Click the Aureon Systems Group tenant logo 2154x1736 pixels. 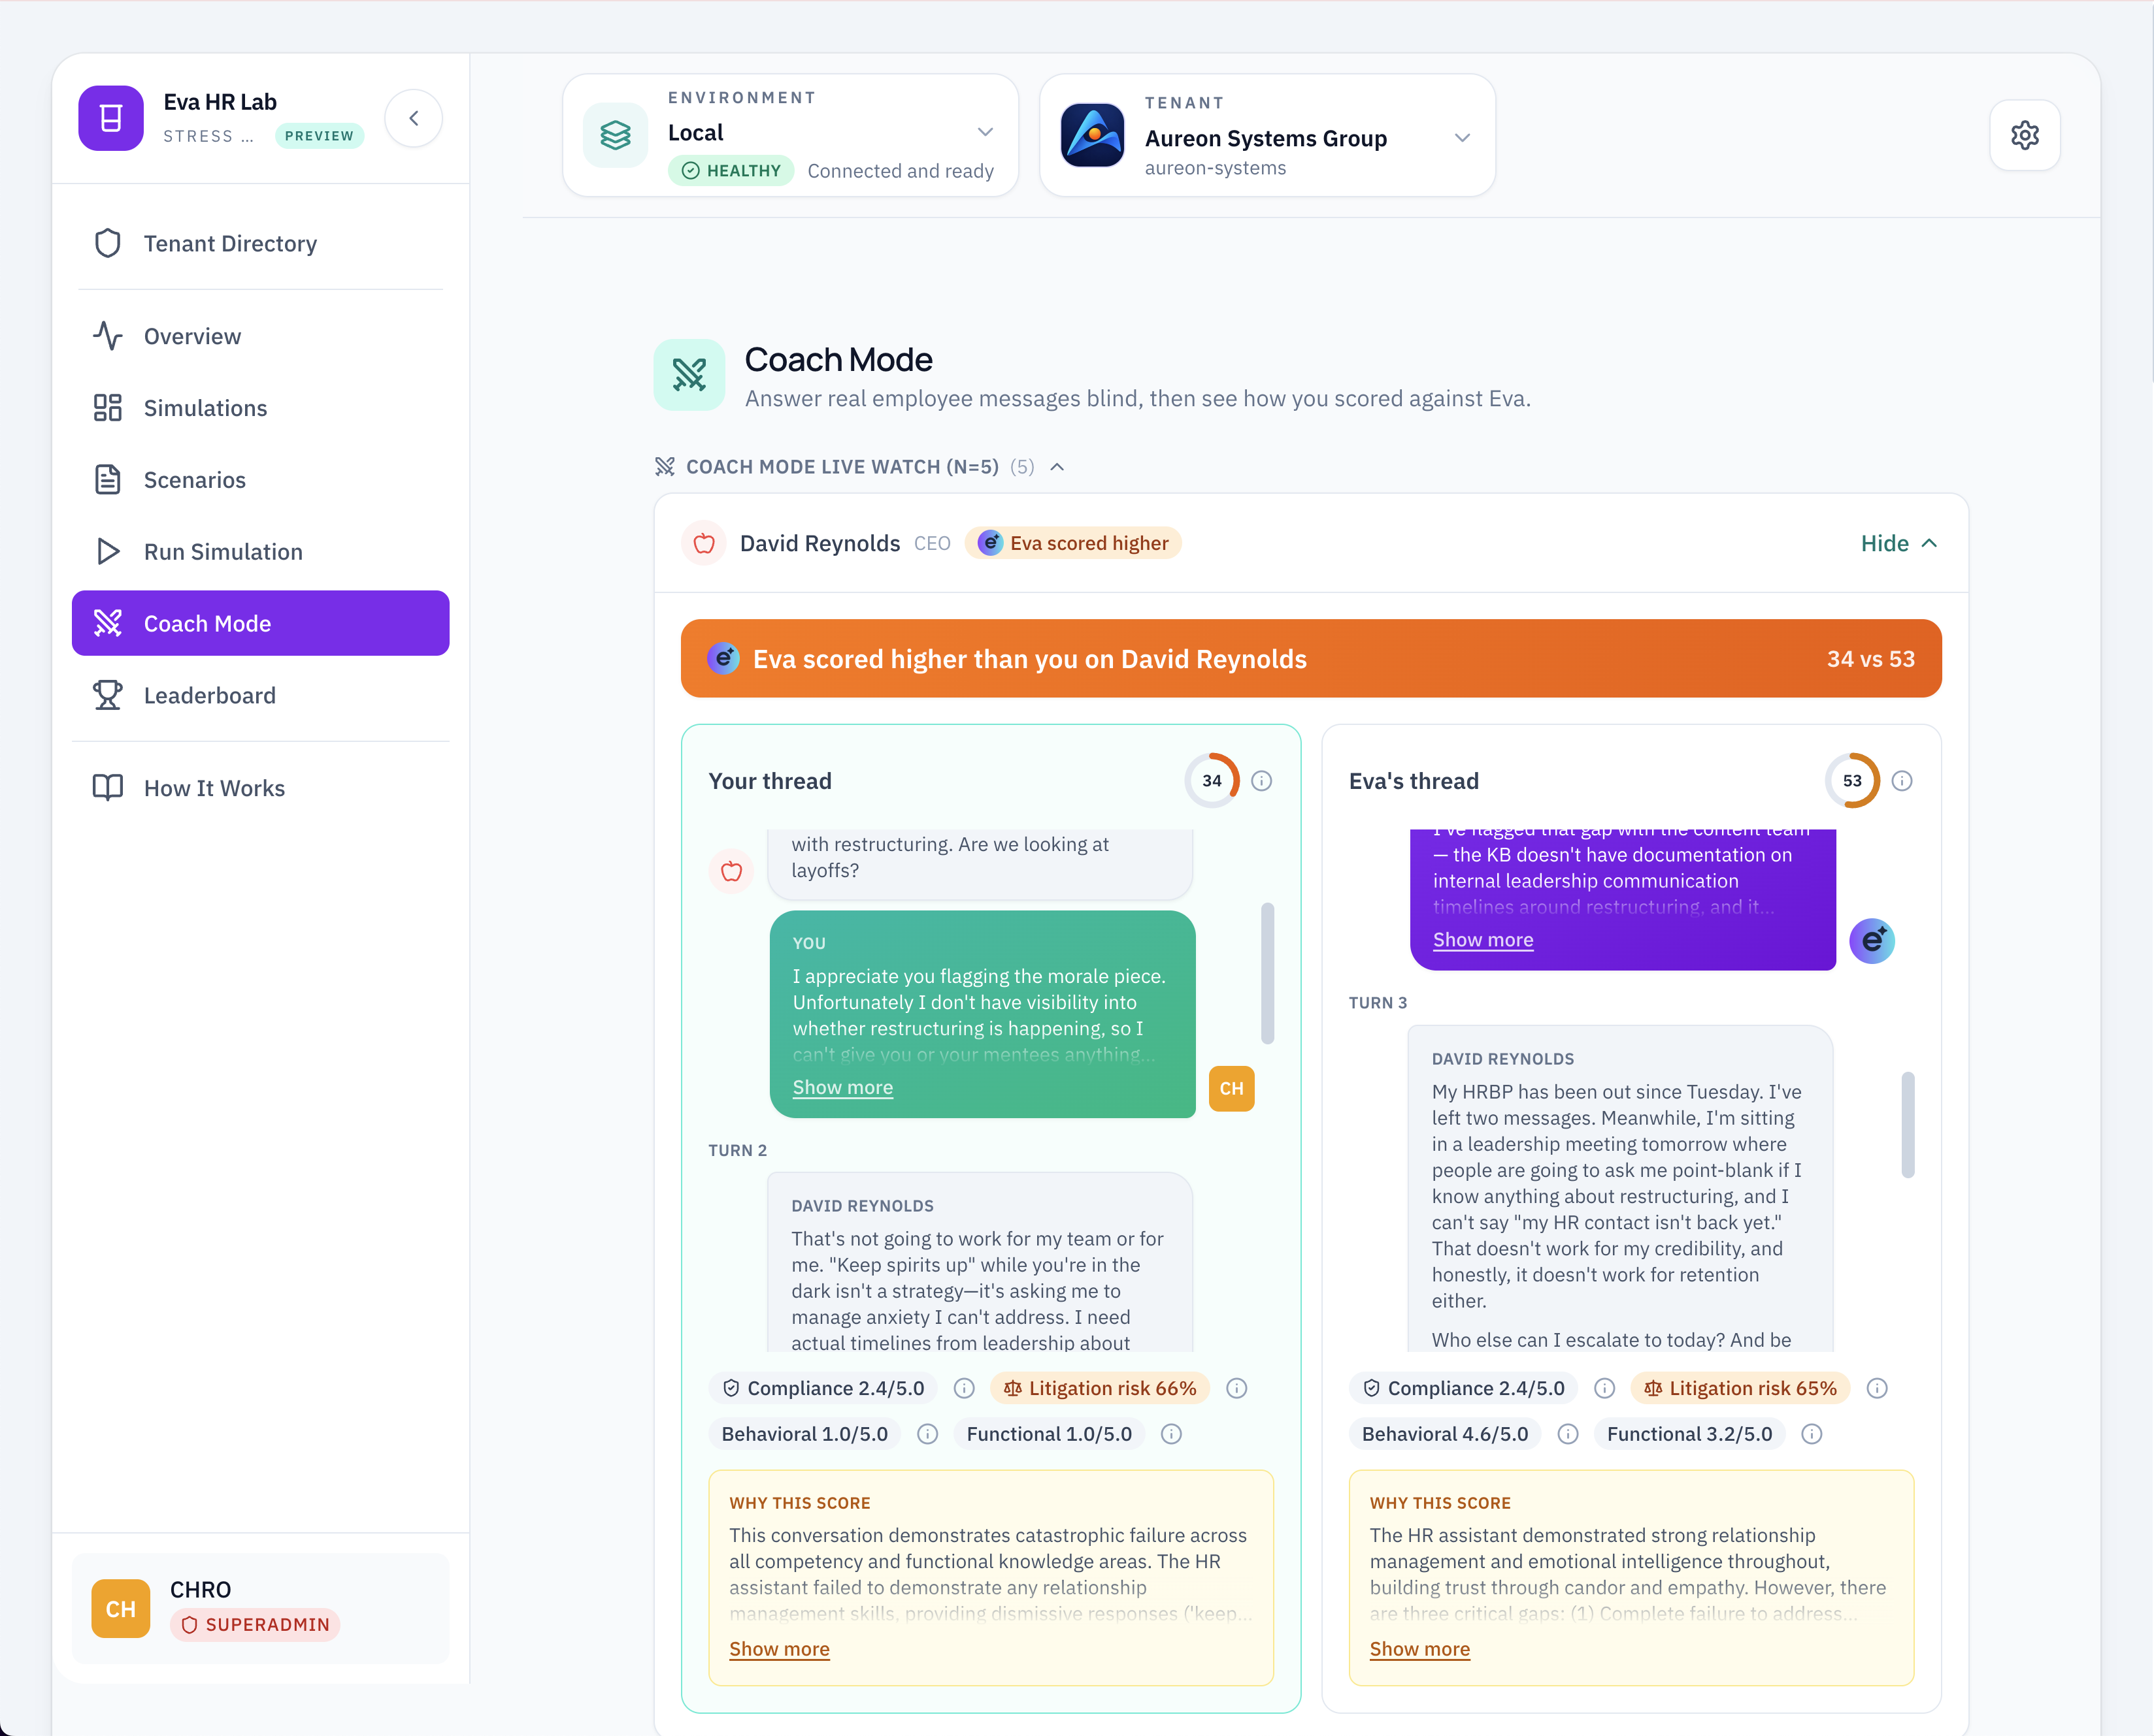click(1091, 135)
